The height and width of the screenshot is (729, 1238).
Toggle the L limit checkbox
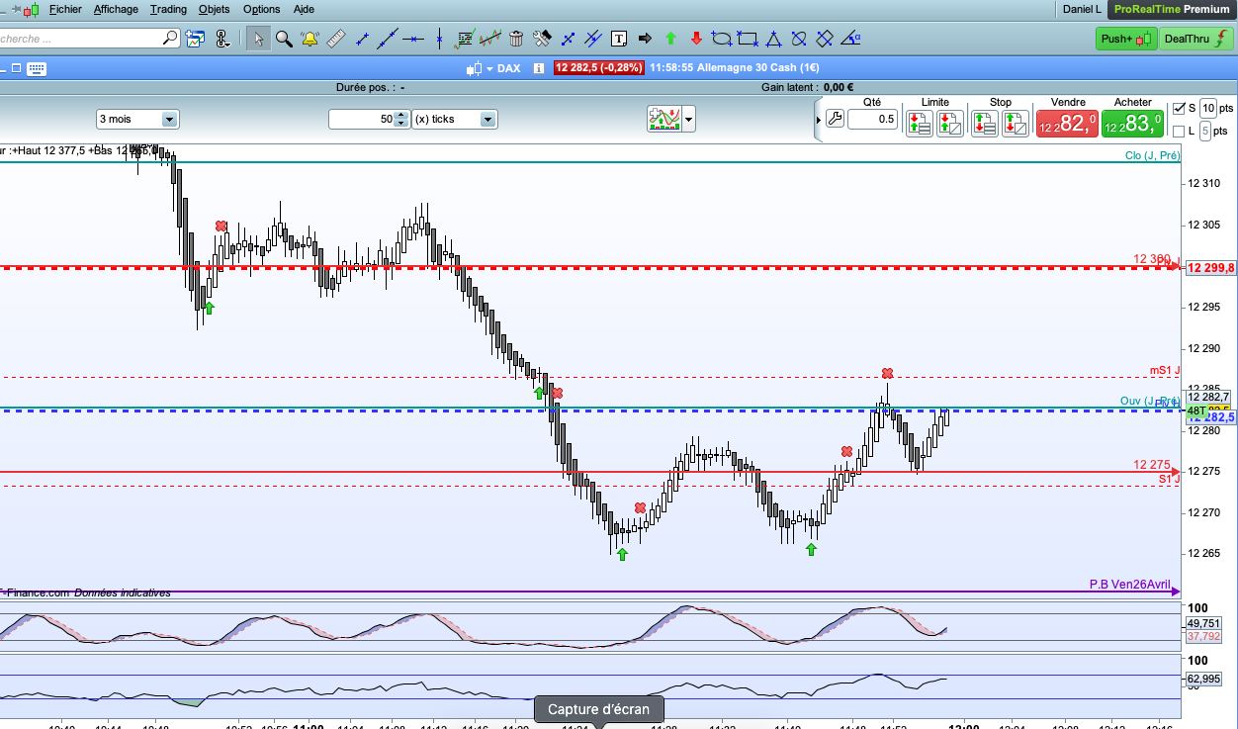(x=1179, y=132)
